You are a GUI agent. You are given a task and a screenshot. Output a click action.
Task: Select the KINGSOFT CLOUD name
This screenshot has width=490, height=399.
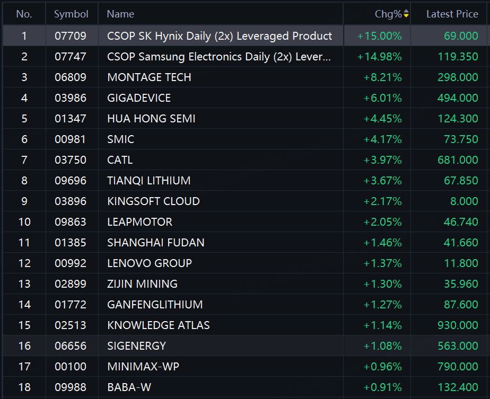coord(153,201)
